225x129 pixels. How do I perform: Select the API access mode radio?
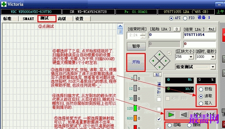[171, 18]
